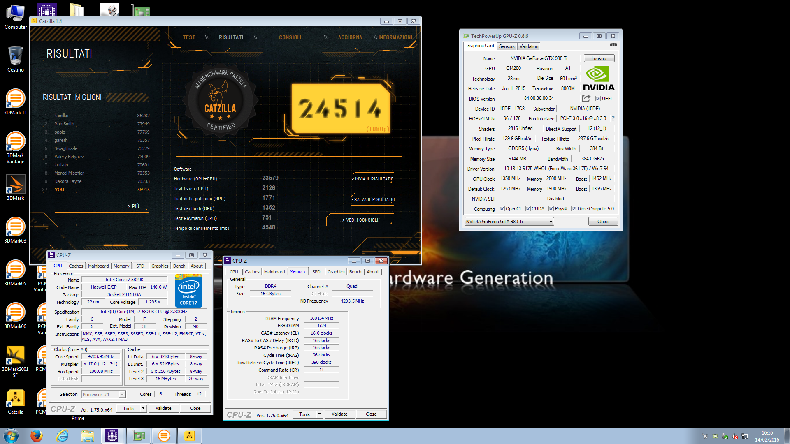Click the BIOS share/export icon in GPU-Z
Image resolution: width=790 pixels, height=444 pixels.
[x=586, y=98]
